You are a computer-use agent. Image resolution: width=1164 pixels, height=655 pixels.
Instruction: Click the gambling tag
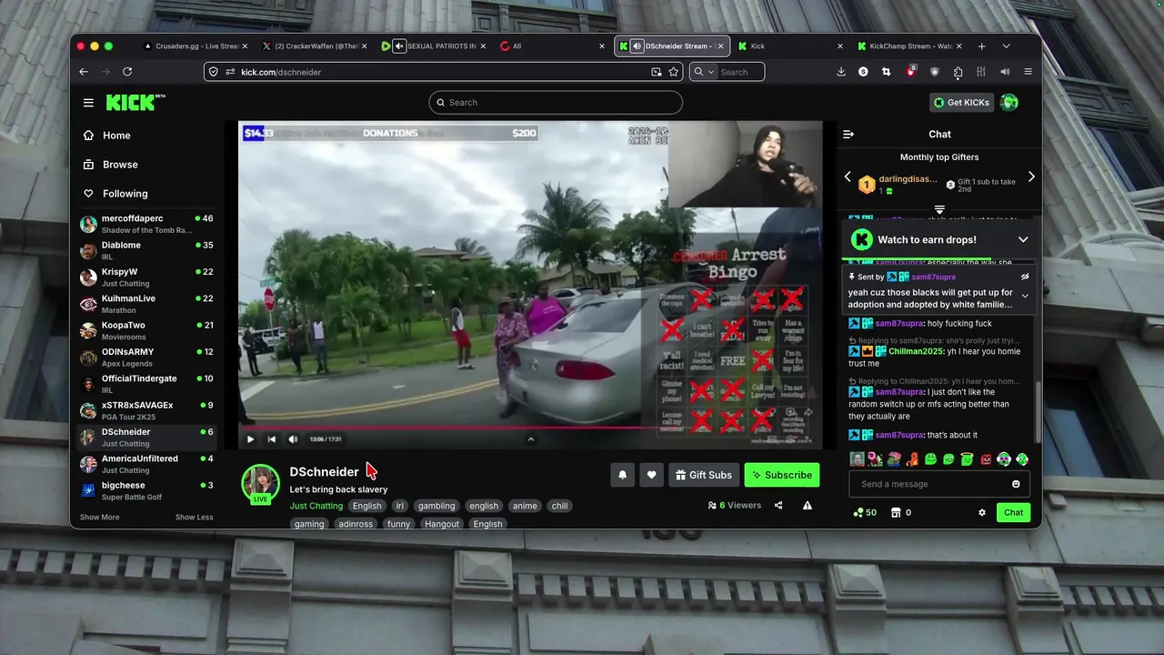[x=436, y=506]
